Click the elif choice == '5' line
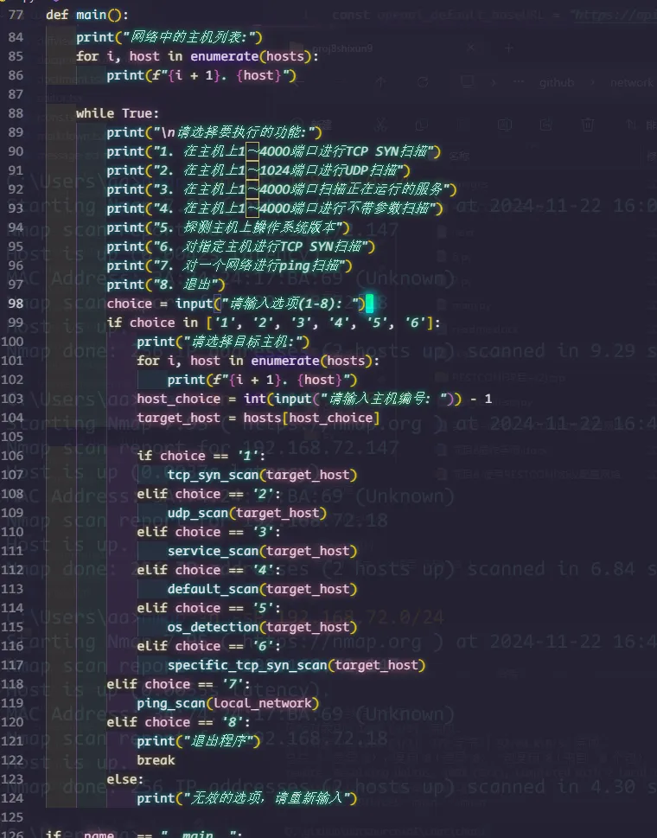Viewport: 657px width, 838px height. point(208,608)
